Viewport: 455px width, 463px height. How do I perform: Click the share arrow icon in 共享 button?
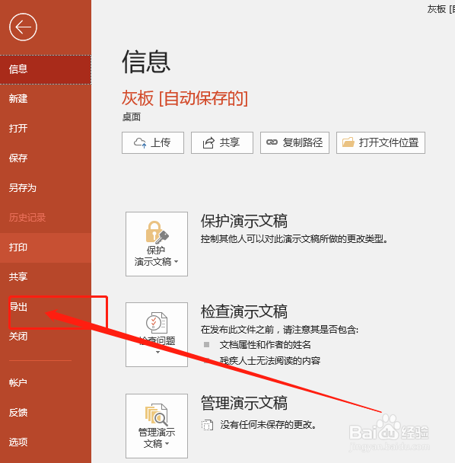(208, 143)
